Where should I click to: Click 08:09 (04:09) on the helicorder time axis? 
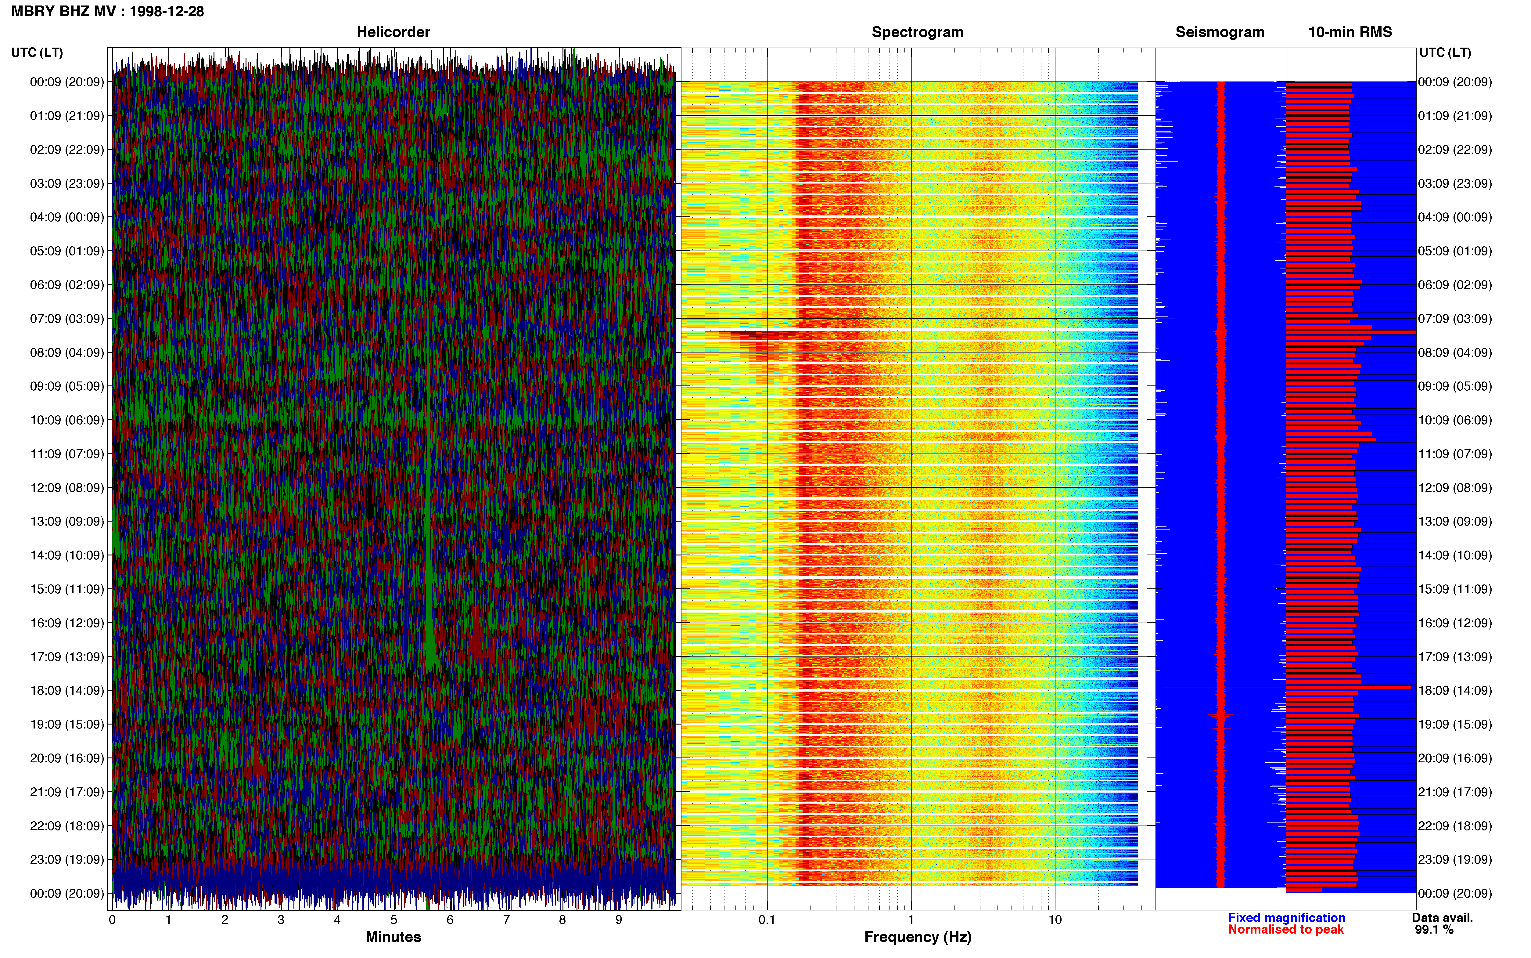pyautogui.click(x=67, y=352)
